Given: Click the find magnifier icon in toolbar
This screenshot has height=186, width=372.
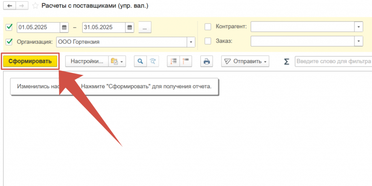Looking at the screenshot, I should pyautogui.click(x=139, y=61).
